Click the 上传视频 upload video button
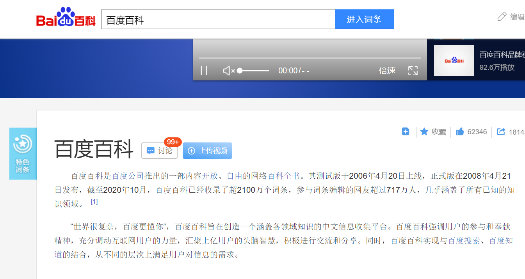 pos(207,151)
